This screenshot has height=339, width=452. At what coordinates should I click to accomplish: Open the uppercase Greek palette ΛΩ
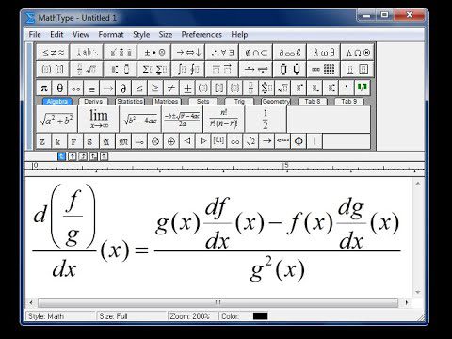[358, 53]
